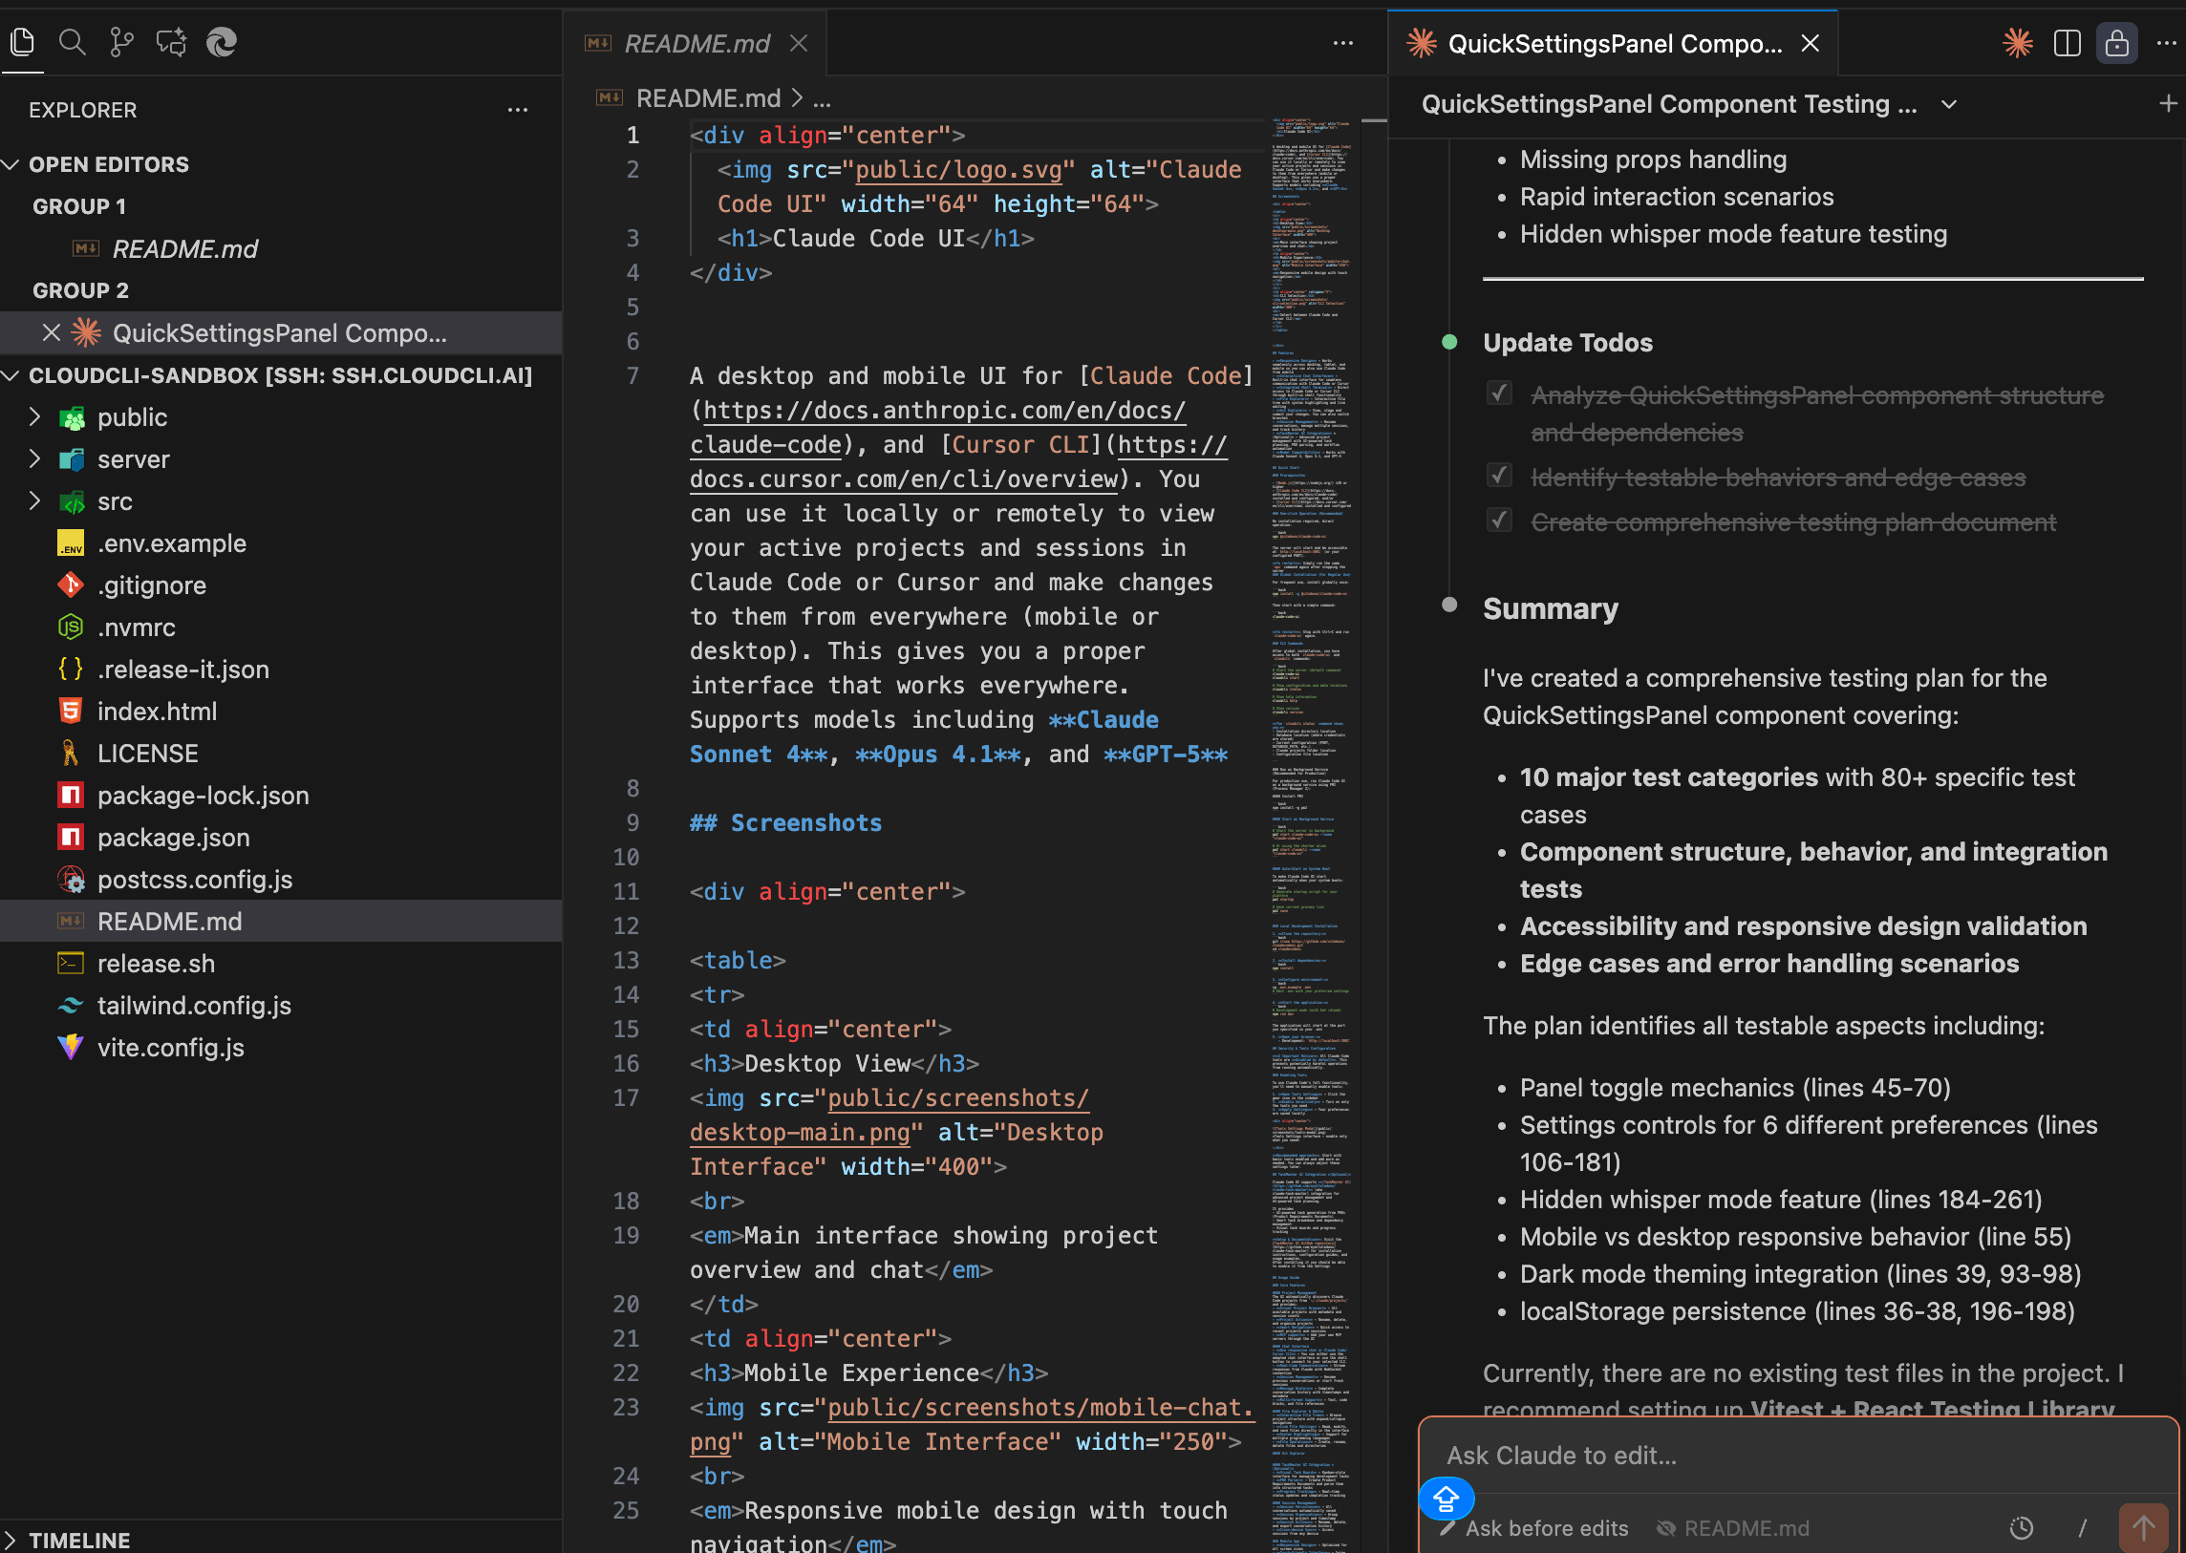Click the send arrow in the Claude input

[x=2143, y=1528]
